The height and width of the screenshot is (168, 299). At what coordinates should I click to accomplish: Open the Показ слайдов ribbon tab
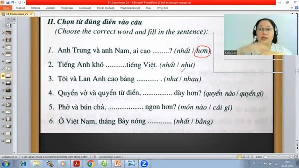coord(106,8)
